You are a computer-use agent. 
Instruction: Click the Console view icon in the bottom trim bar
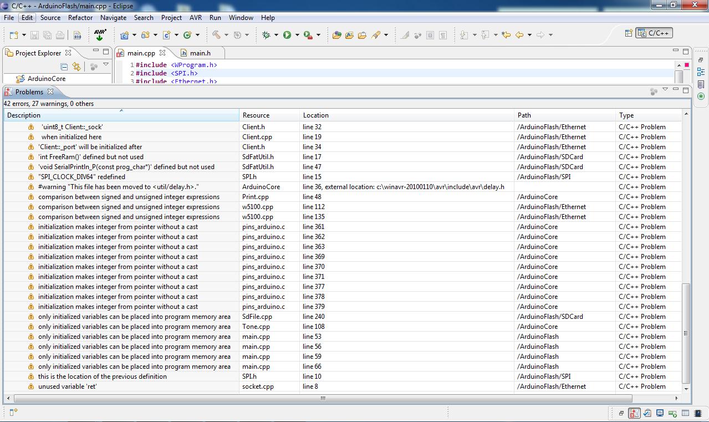[x=660, y=413]
